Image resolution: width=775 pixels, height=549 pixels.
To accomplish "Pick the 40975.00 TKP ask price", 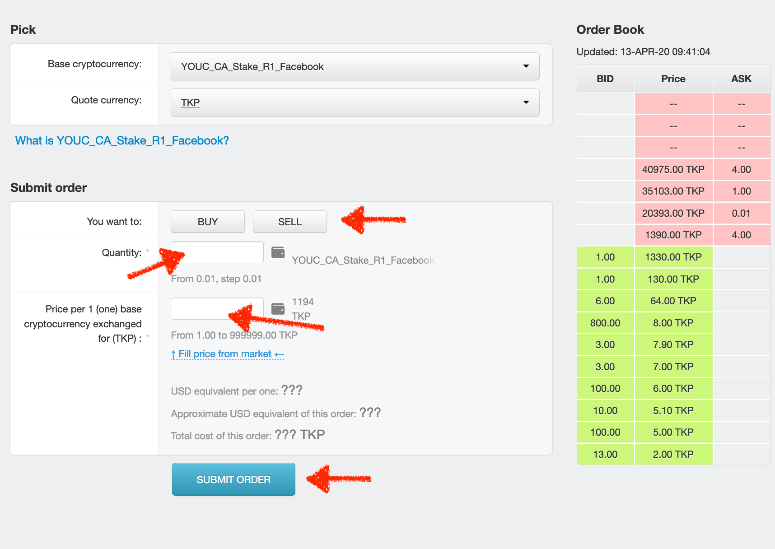I will pos(673,169).
